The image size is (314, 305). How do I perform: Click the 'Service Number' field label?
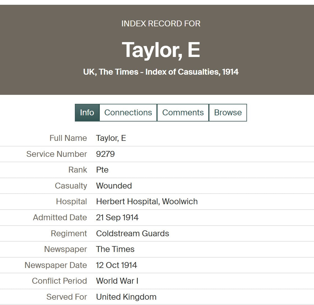pos(57,154)
